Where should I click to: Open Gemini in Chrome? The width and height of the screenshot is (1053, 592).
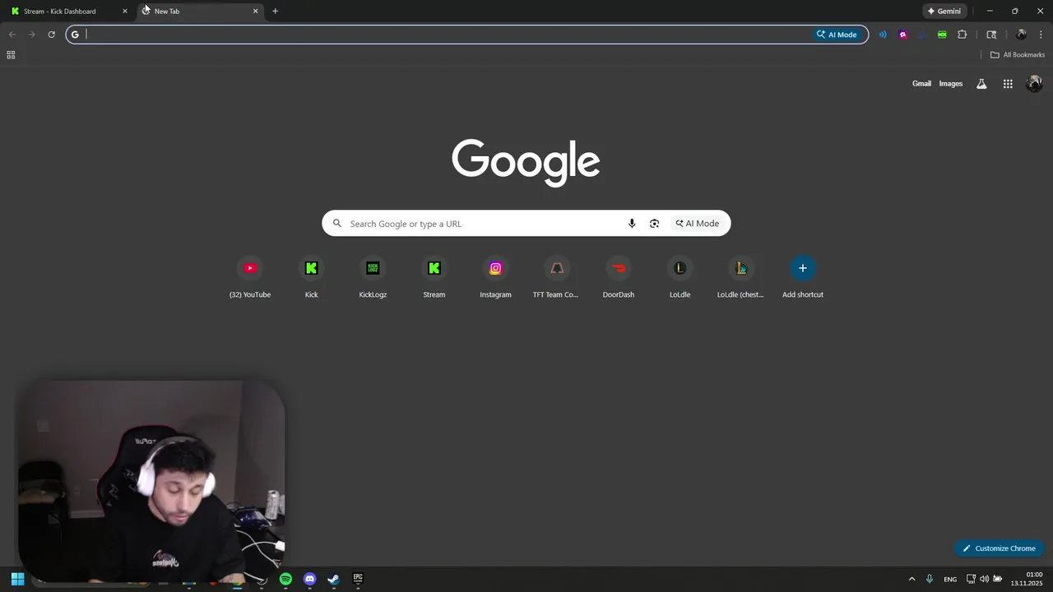click(944, 12)
